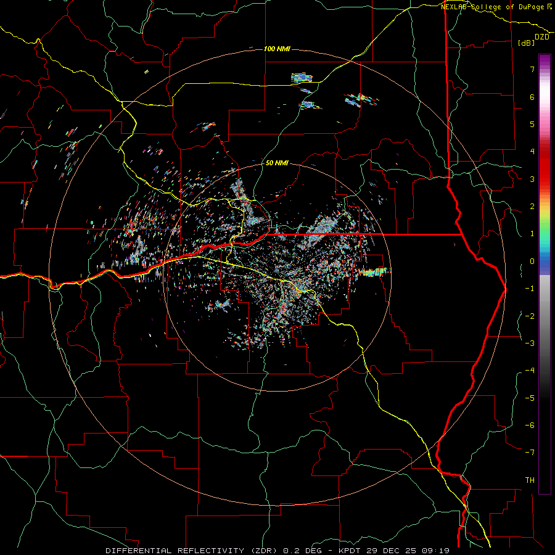Click the "KPDT" station ID in caption
555x555 pixels.
tap(350, 551)
